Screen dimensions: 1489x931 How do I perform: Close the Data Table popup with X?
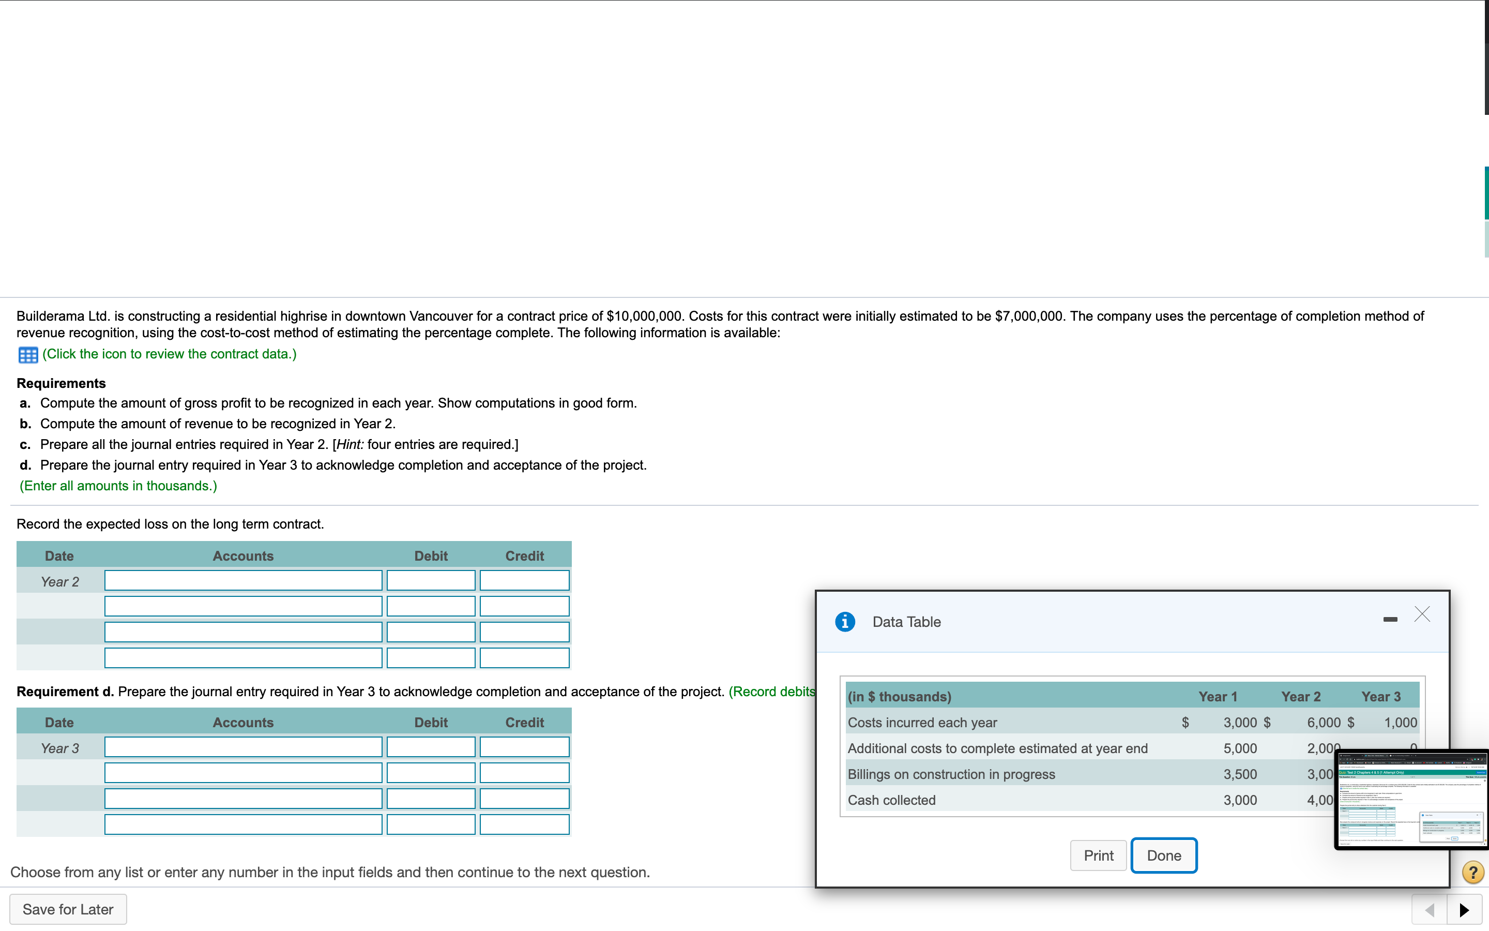pyautogui.click(x=1422, y=614)
